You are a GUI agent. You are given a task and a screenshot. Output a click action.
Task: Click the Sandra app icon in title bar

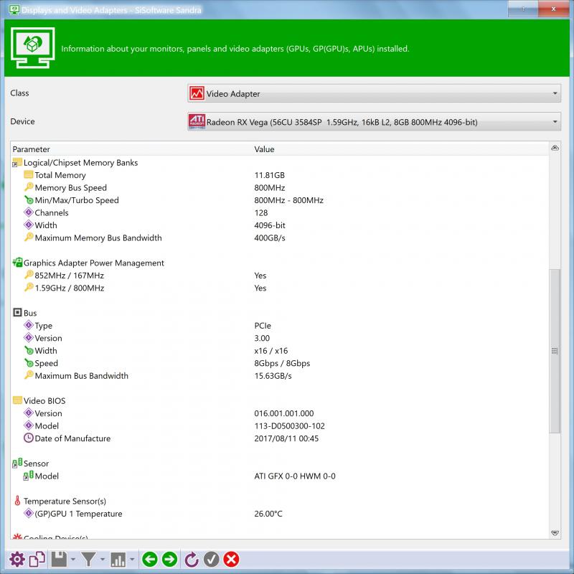(x=14, y=9)
